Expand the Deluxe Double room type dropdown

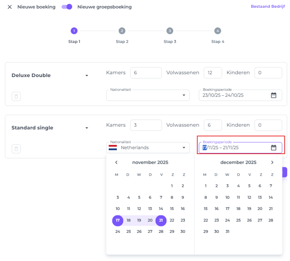coord(87,75)
